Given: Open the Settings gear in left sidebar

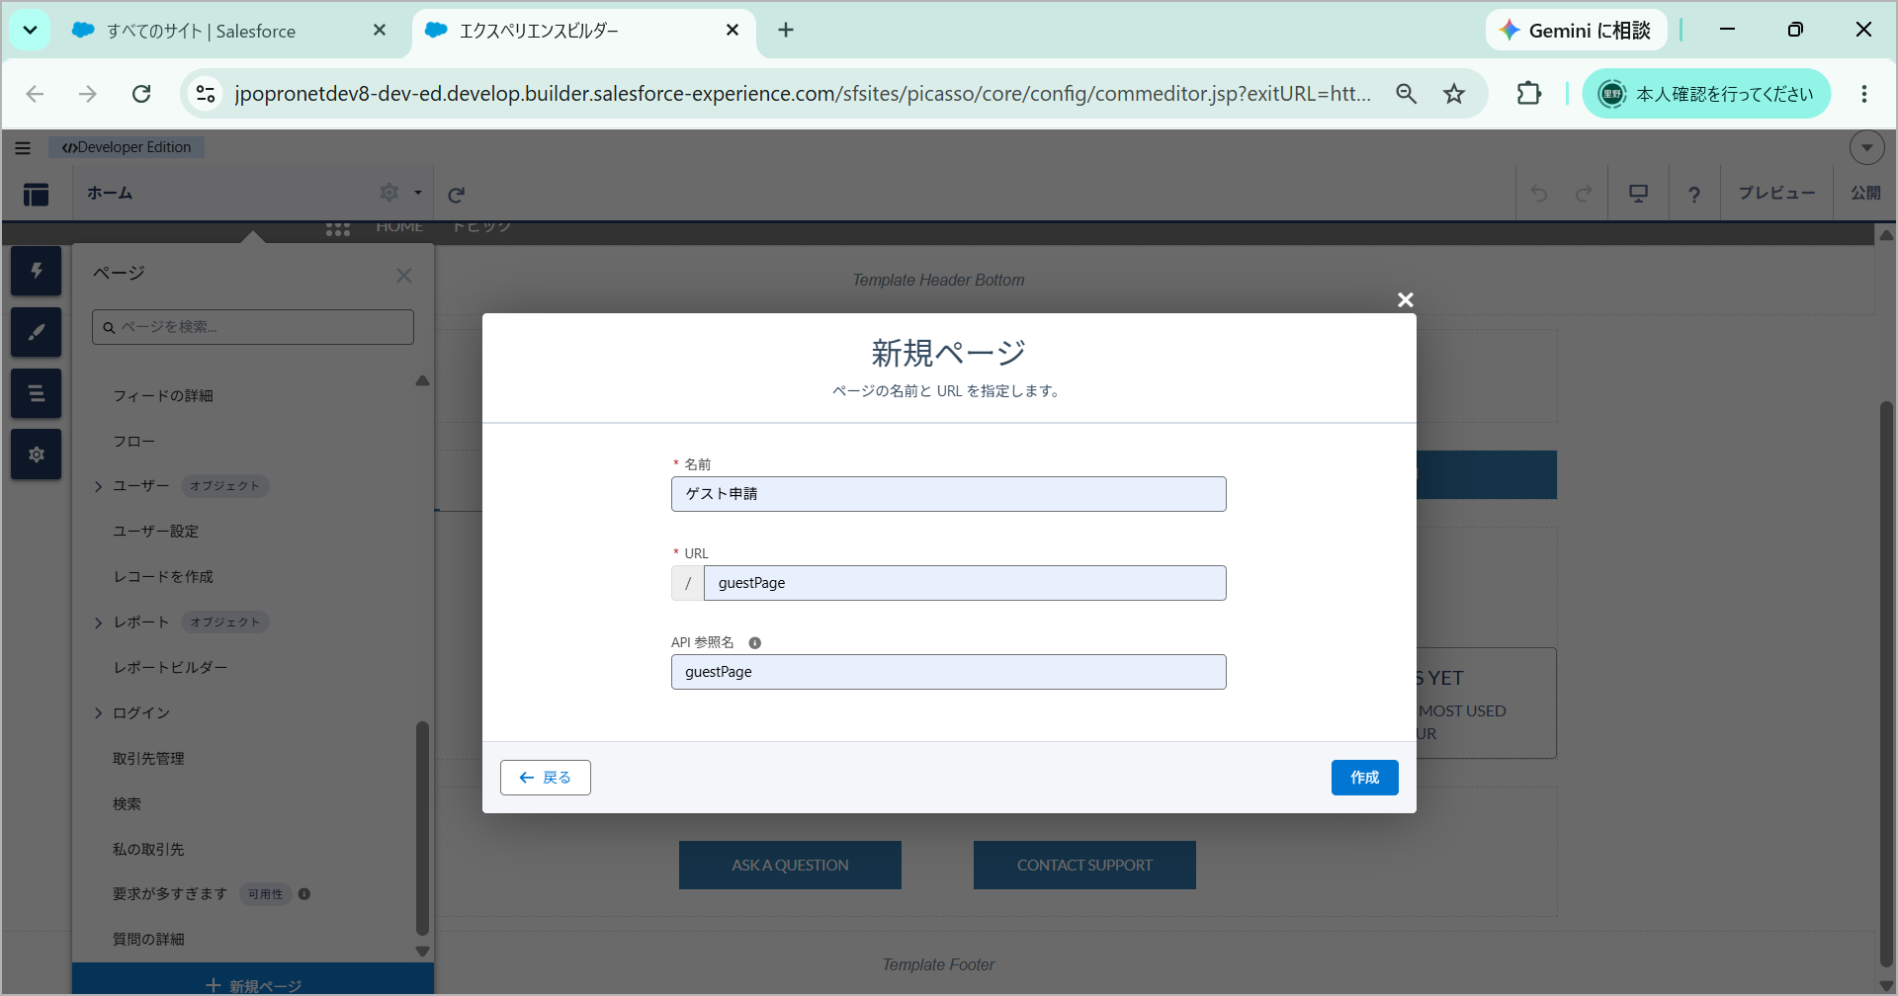Looking at the screenshot, I should pos(37,455).
